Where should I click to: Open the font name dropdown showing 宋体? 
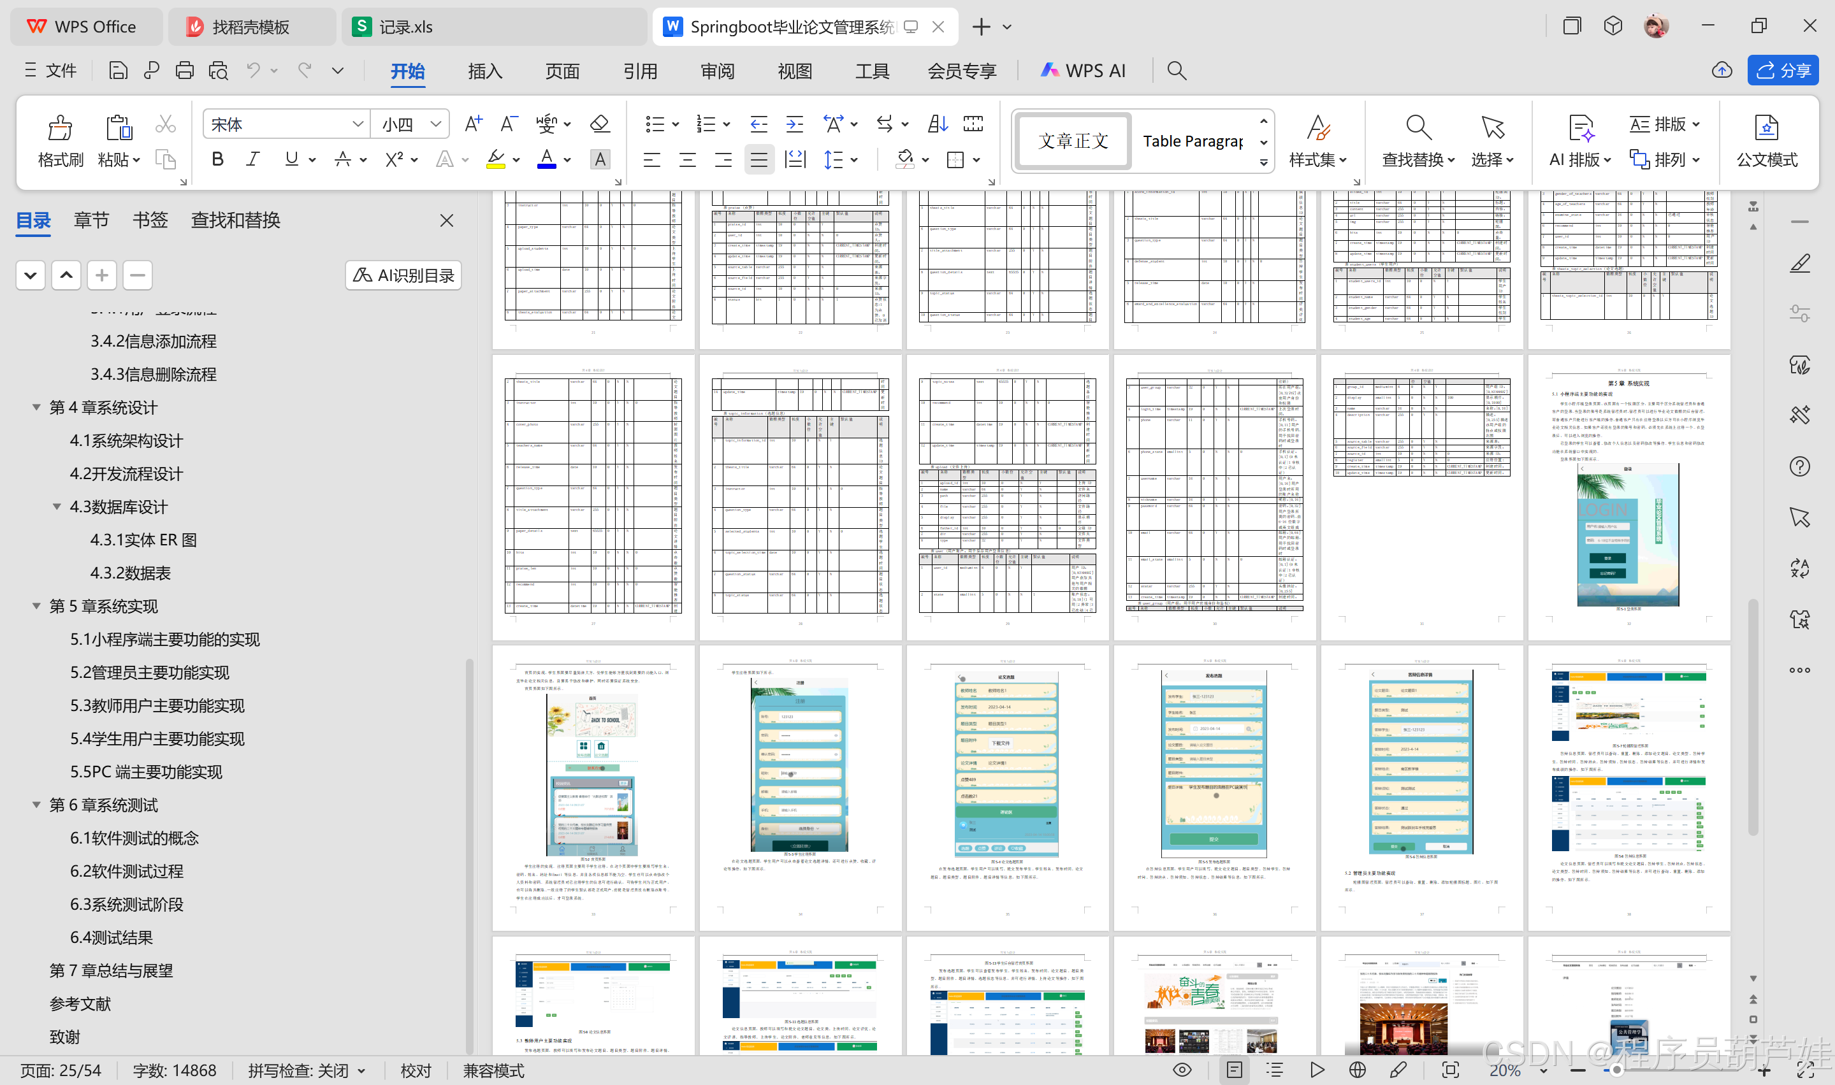(286, 124)
